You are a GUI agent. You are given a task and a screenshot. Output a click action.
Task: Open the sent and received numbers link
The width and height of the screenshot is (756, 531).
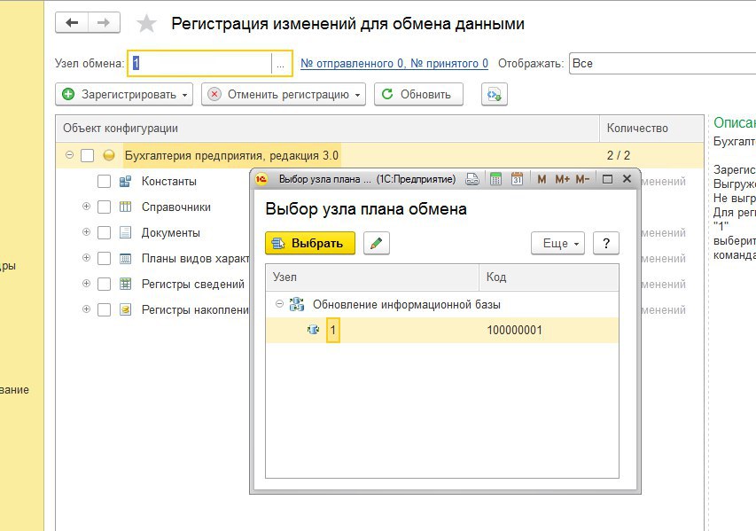coord(394,63)
